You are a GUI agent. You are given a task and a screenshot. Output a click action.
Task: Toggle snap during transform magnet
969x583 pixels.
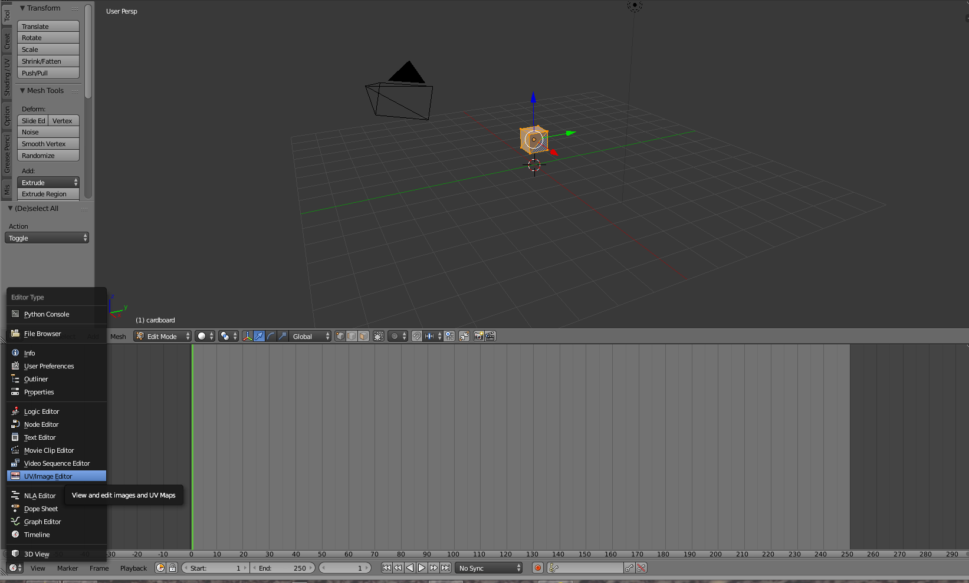(x=417, y=336)
